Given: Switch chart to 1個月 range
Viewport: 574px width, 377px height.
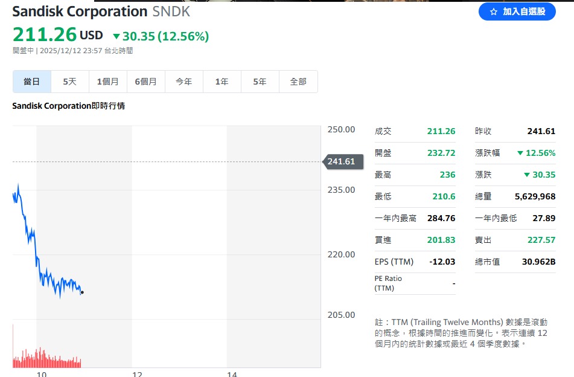Looking at the screenshot, I should 108,82.
